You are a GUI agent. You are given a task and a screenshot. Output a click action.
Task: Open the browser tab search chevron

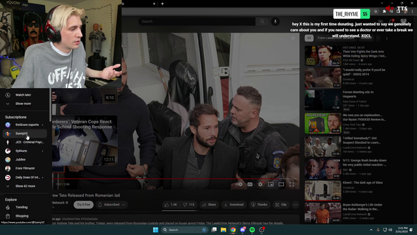point(382,3)
